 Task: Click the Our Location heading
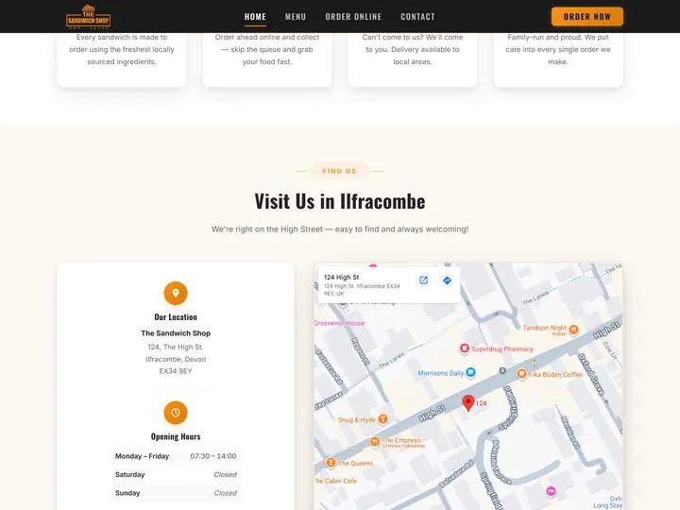(176, 317)
